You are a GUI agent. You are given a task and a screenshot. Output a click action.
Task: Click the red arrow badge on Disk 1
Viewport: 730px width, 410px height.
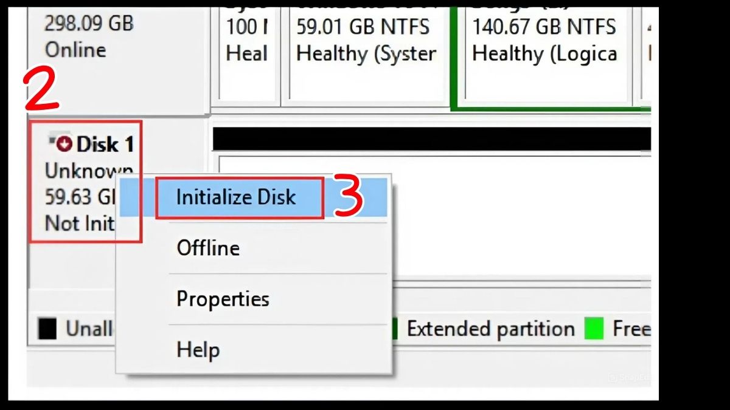[64, 143]
